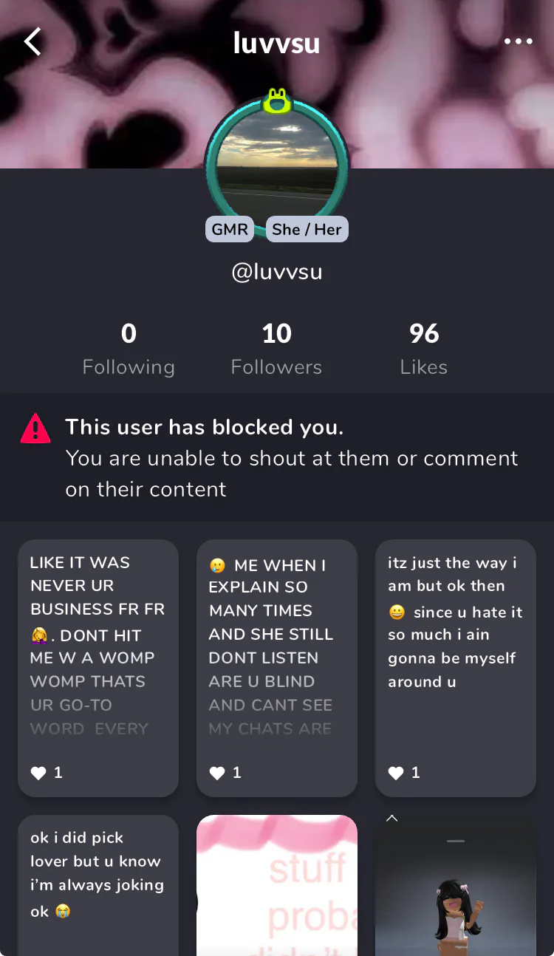Open the Roblox avatar image post
Viewport: 554px width, 956px height.
tap(456, 885)
